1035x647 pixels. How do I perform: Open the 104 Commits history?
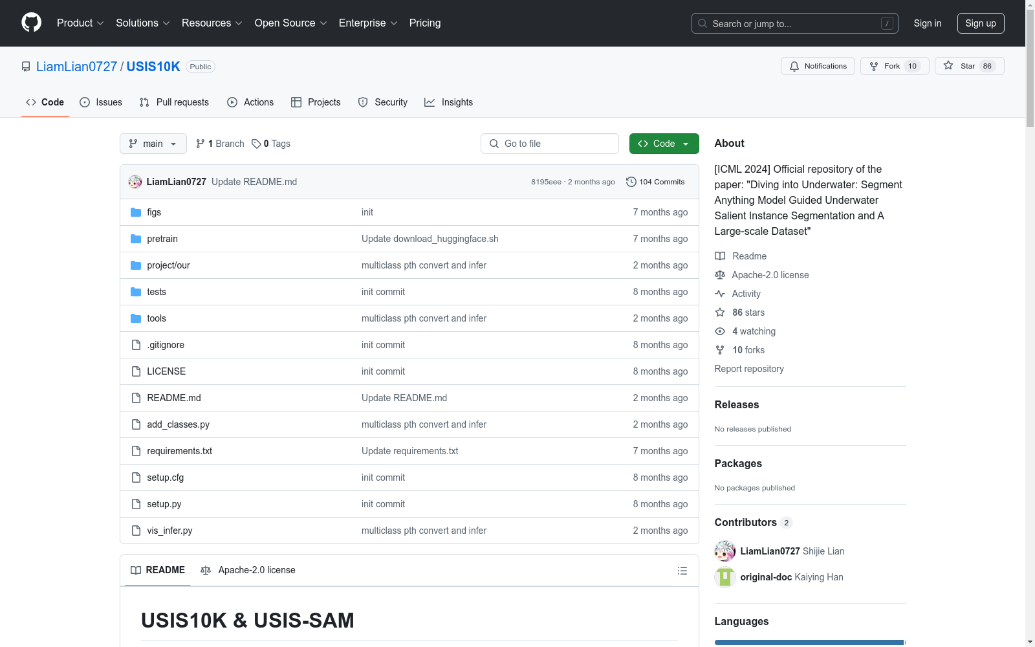pos(655,182)
